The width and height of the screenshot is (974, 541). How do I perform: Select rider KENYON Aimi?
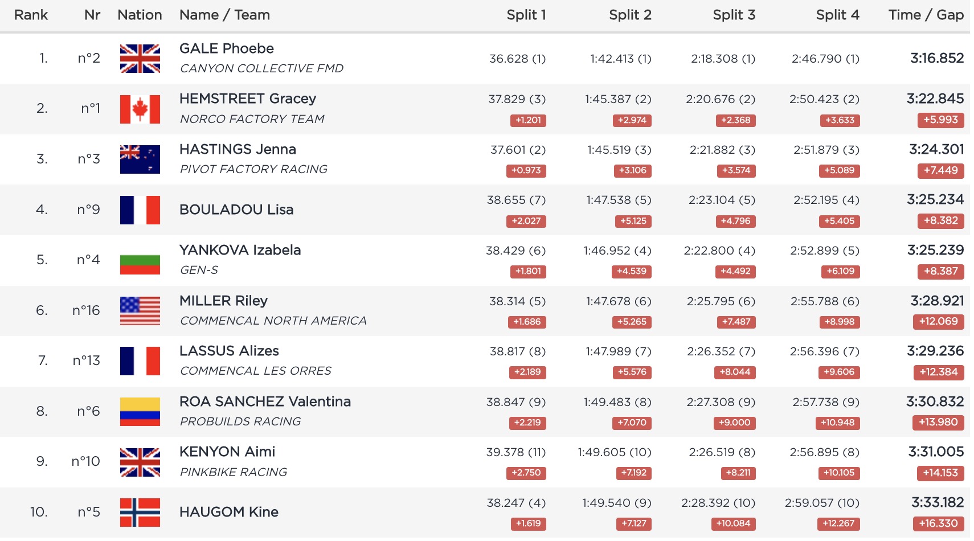pos(227,452)
